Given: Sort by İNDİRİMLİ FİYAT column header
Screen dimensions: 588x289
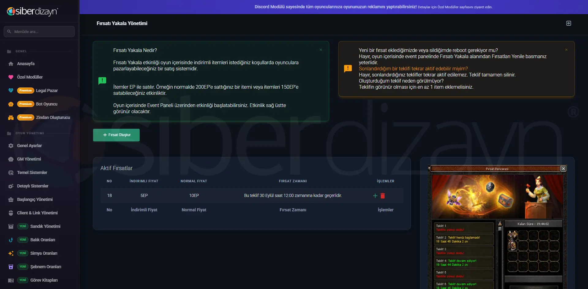Looking at the screenshot, I should click(x=144, y=181).
